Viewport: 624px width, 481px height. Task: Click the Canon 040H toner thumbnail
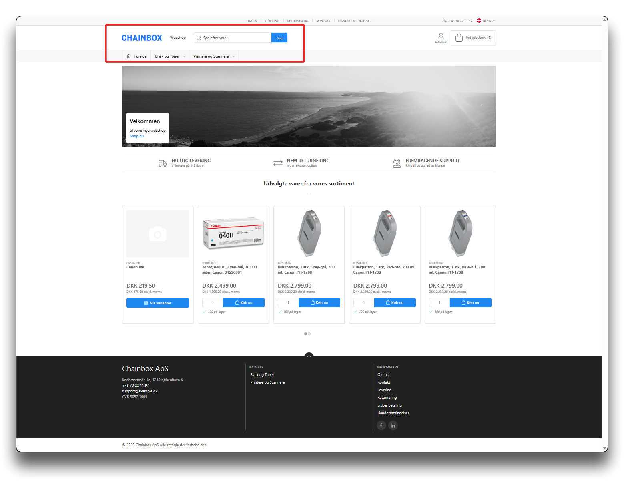[233, 233]
